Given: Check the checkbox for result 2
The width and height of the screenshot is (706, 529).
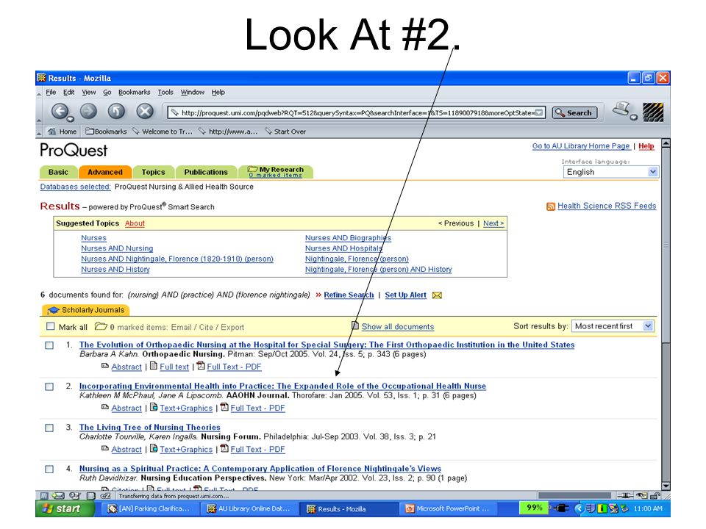Looking at the screenshot, I should tap(49, 387).
